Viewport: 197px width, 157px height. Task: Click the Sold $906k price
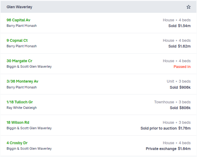tap(180, 87)
